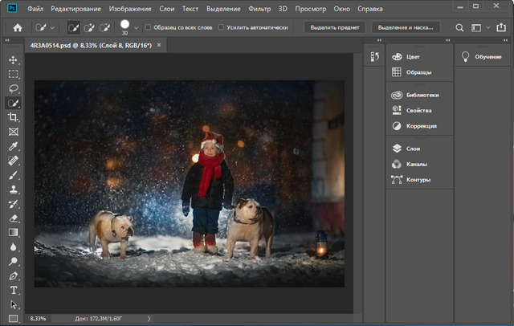Image resolution: width=514 pixels, height=326 pixels.
Task: Select the Clone Stamp tool
Action: [x=14, y=189]
